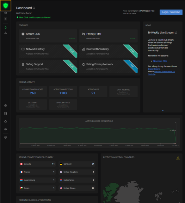Open the SPN icon in the sidebar

[6, 121]
